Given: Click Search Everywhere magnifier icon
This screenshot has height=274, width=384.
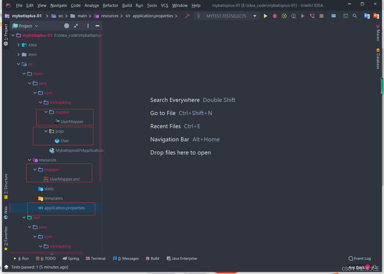Looking at the screenshot, I should pyautogui.click(x=355, y=16).
